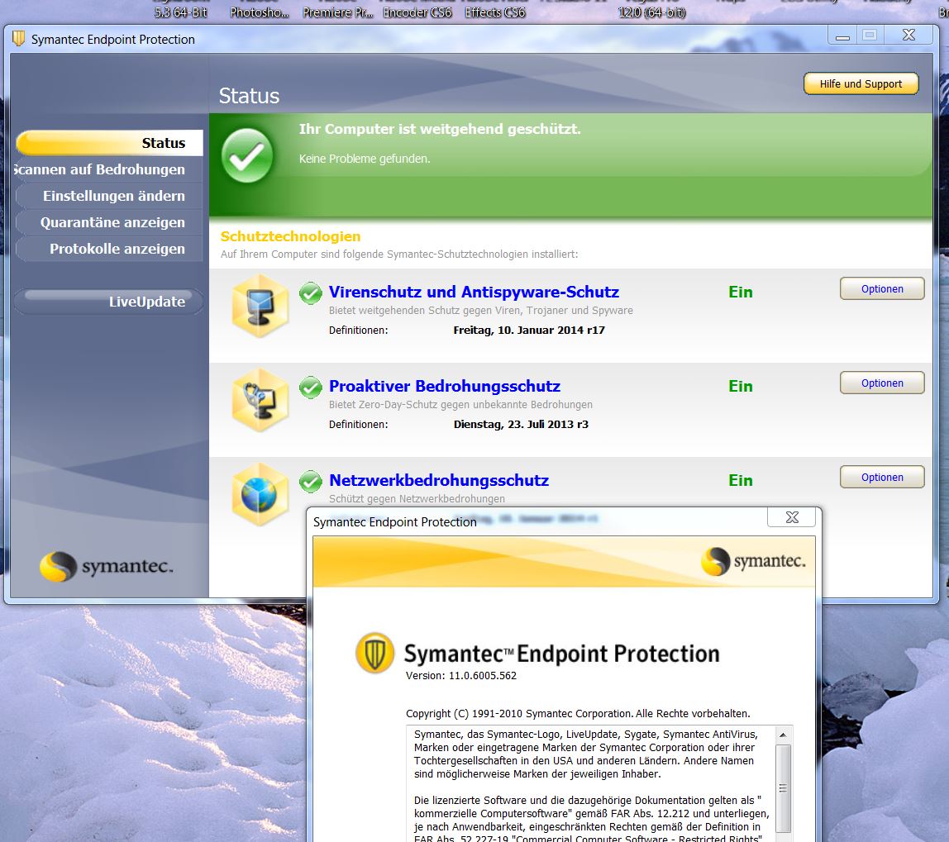Image resolution: width=949 pixels, height=842 pixels.
Task: Click the green check next to Proaktiver Bedrohungsschutz
Action: [x=311, y=388]
